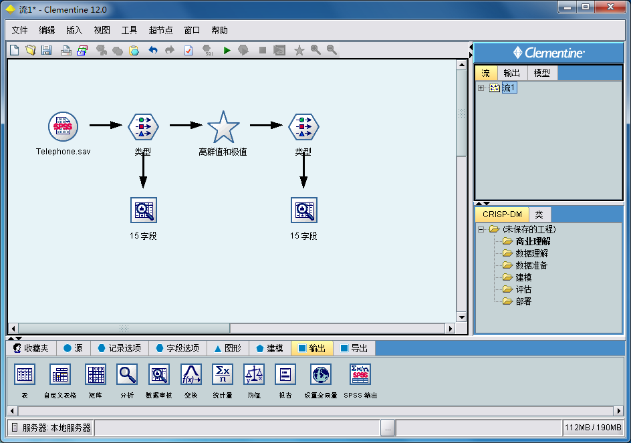Image resolution: width=631 pixels, height=443 pixels.
Task: Switch to the 模型 manager tab
Action: [541, 73]
